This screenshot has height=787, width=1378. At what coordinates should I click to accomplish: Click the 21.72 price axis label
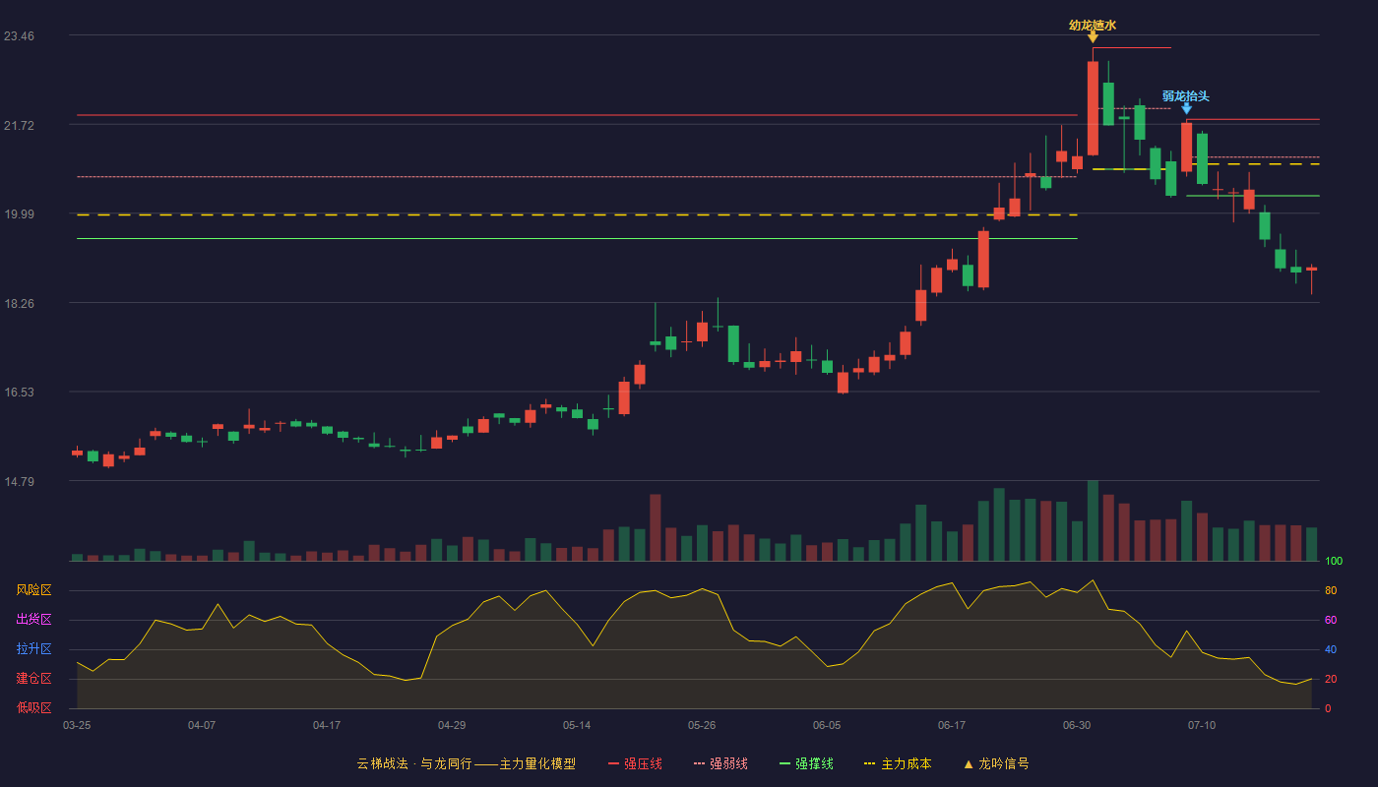click(x=19, y=126)
